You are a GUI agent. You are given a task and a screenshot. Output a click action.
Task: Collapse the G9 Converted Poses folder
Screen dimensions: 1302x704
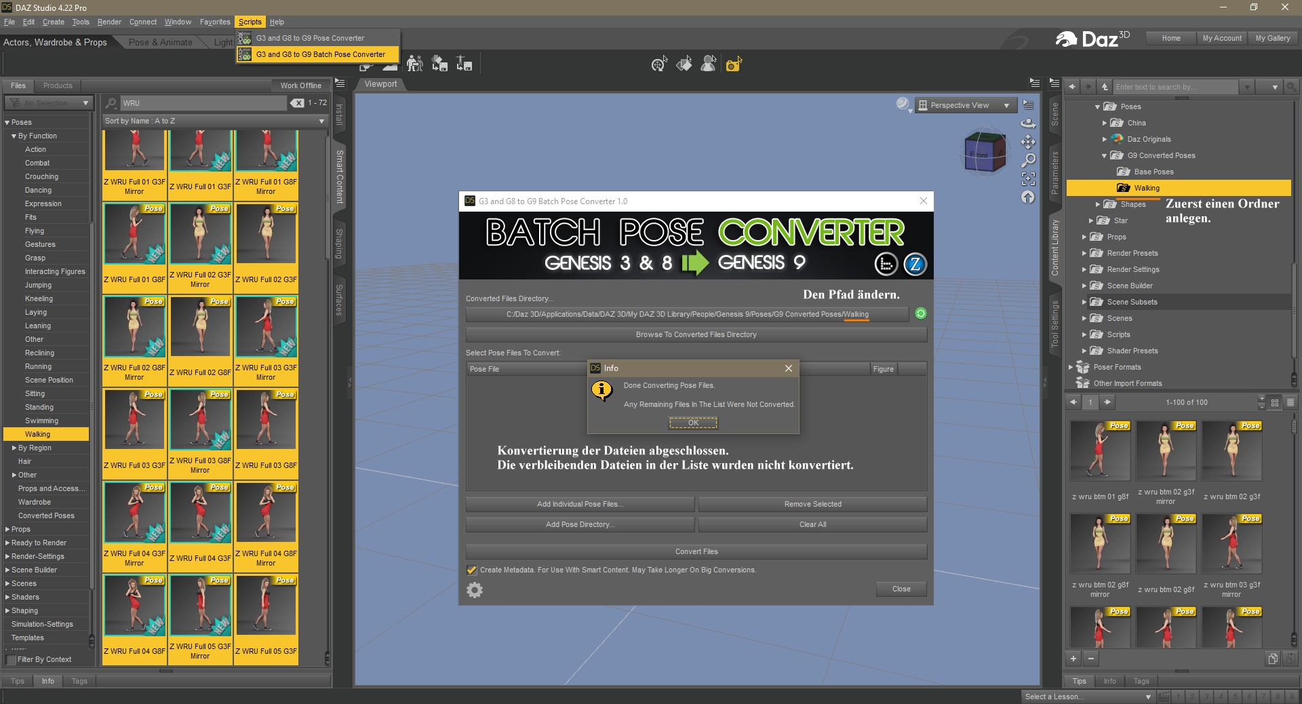coord(1105,155)
